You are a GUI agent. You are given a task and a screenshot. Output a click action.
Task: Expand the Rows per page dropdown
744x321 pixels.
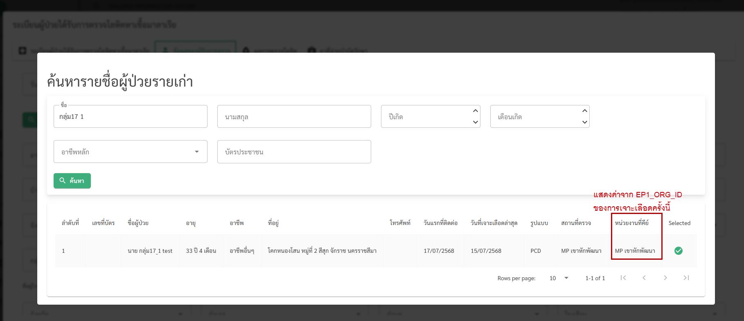pos(559,278)
